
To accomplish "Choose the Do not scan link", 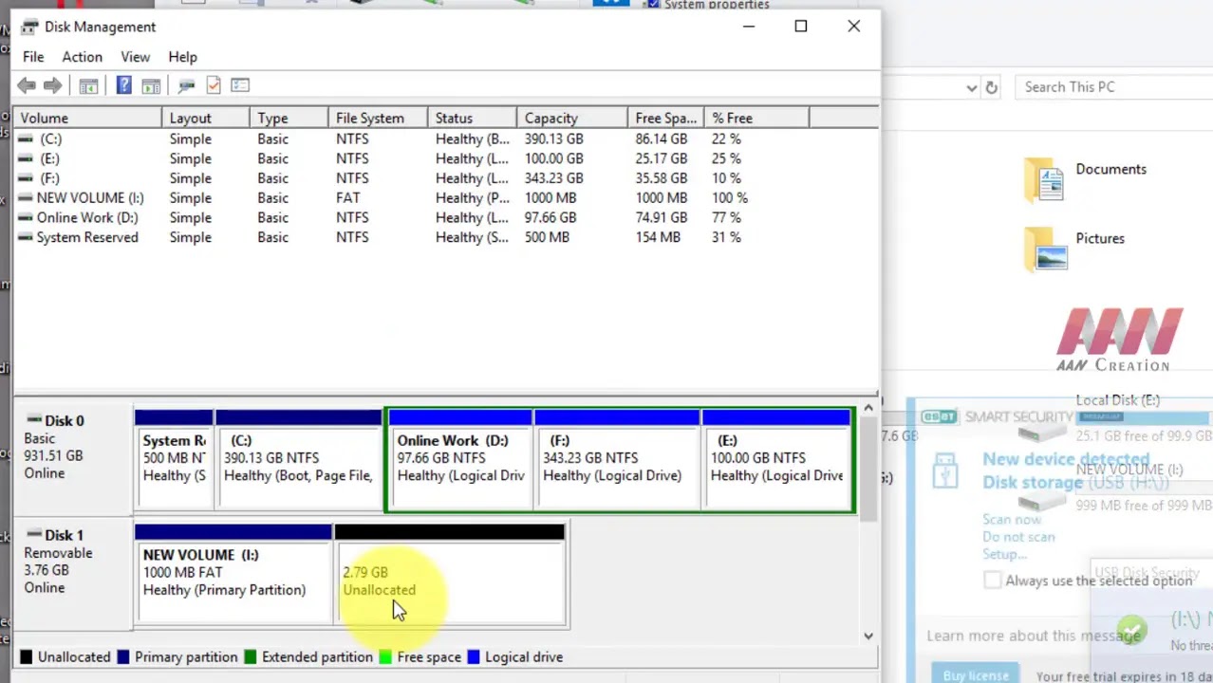I will coord(1018,537).
